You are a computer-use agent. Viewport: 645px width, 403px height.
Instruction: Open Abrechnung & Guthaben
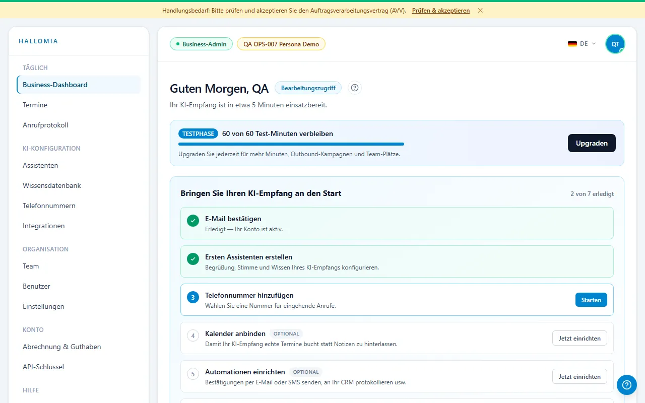tap(79, 347)
